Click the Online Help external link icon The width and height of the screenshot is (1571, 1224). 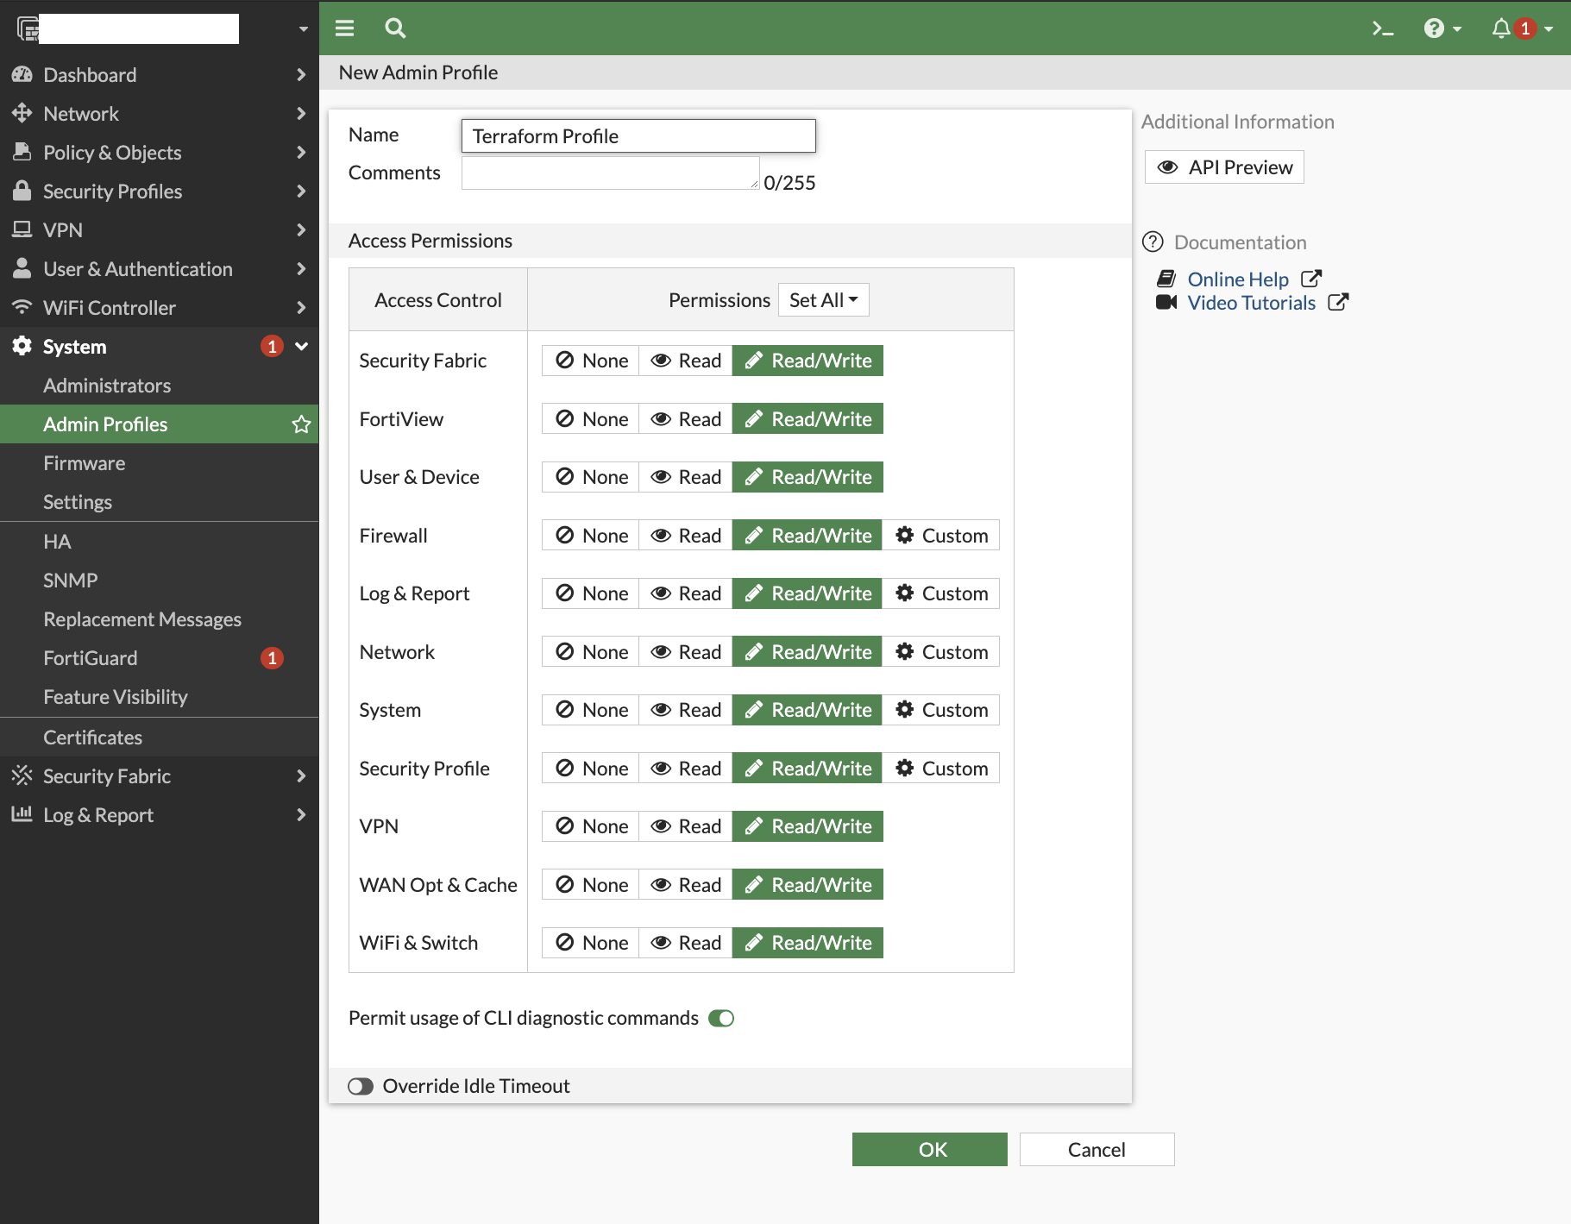[x=1311, y=279]
